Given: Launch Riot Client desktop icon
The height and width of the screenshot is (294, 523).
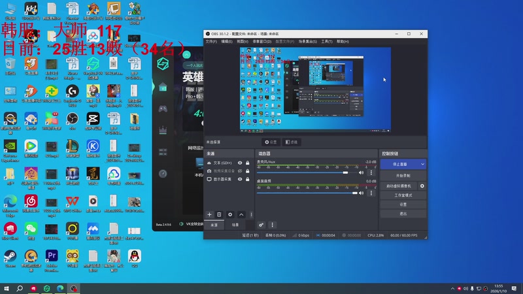Looking at the screenshot, I should (x=10, y=231).
